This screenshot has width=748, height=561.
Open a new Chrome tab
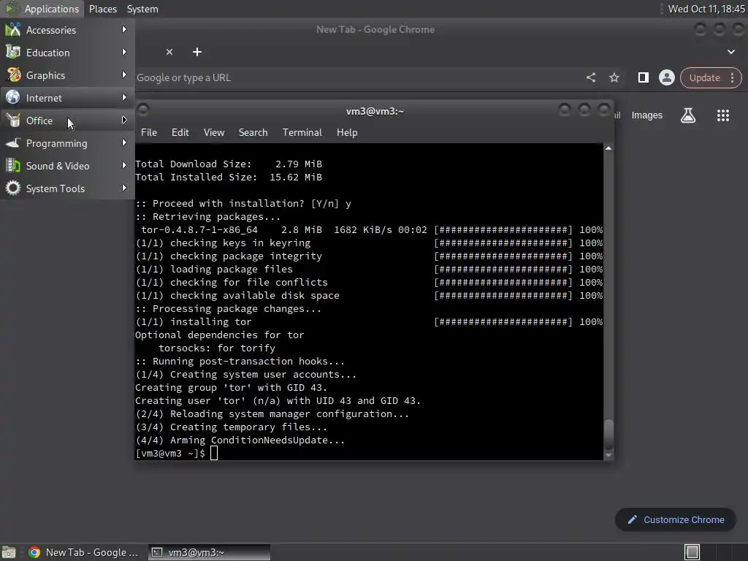tap(197, 52)
